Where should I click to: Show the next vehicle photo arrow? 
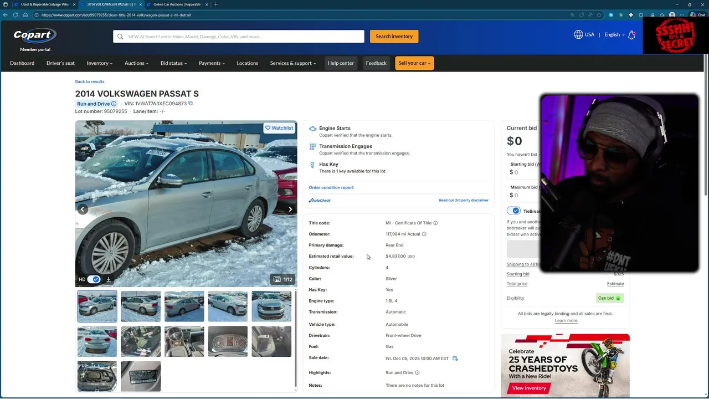[x=290, y=209]
